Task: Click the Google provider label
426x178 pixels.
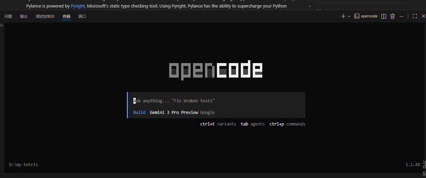Action: pyautogui.click(x=207, y=112)
